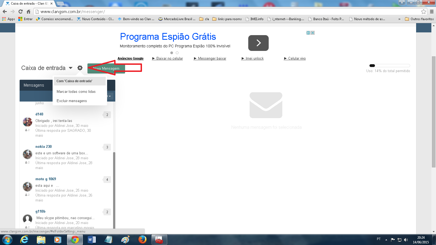Open the 'links para rooms' bookmark folder
Viewport: 436px width, 245px height.
point(227,19)
